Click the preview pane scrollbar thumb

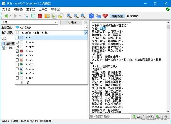(x=168, y=27)
